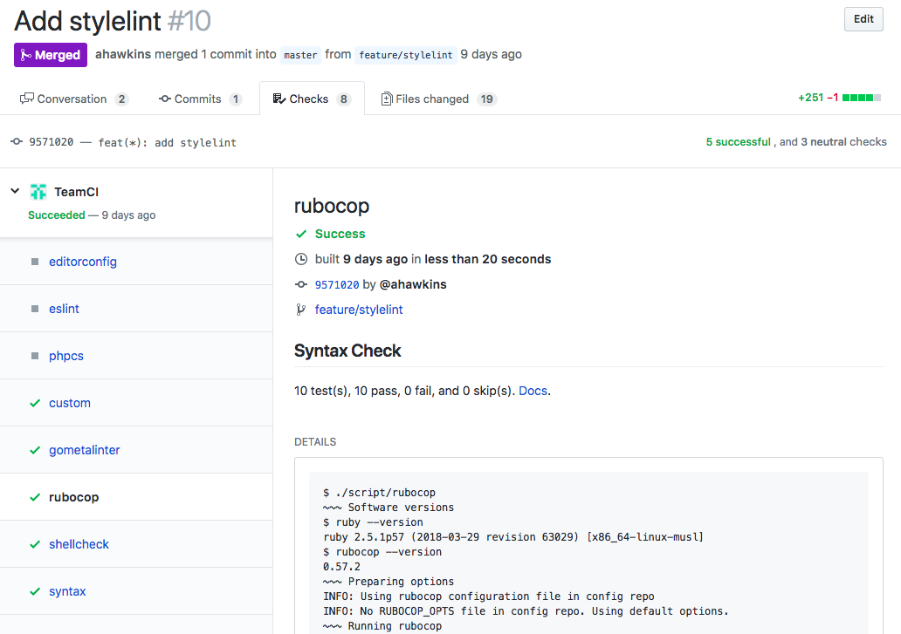Click the green check icon beside shellcheck
This screenshot has height=634, width=901.
pos(35,544)
